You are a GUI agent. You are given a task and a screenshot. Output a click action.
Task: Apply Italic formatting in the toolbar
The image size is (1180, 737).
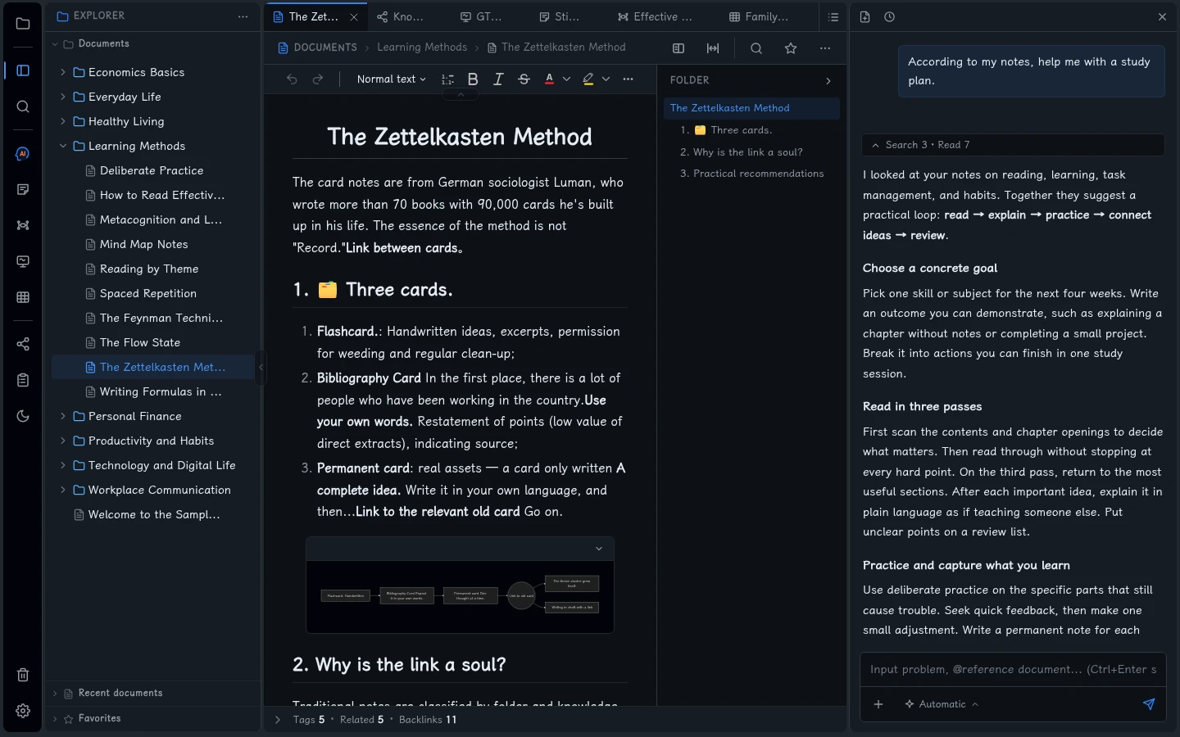click(498, 79)
